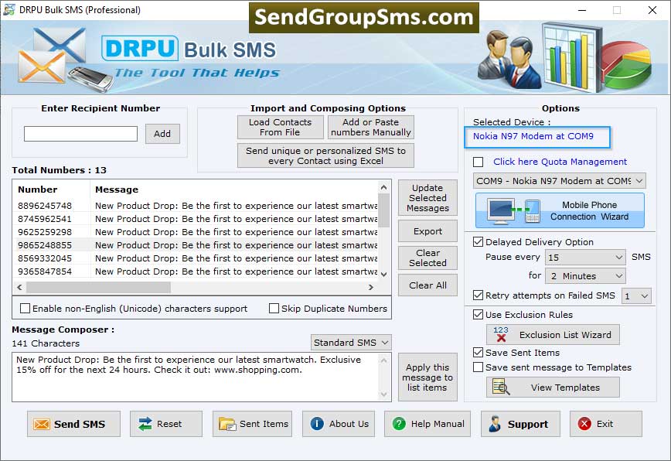Click Load Contacts From File
671x461 pixels.
point(280,126)
